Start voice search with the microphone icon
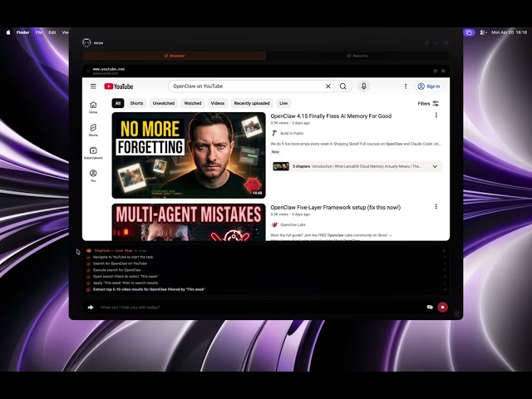532x399 pixels. coord(364,86)
